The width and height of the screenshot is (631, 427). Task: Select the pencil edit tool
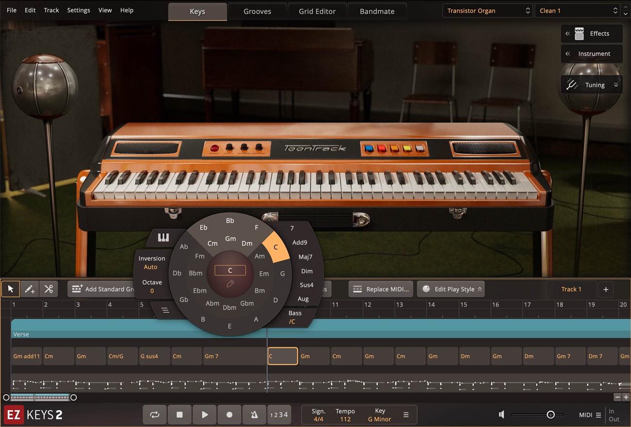[x=29, y=289]
